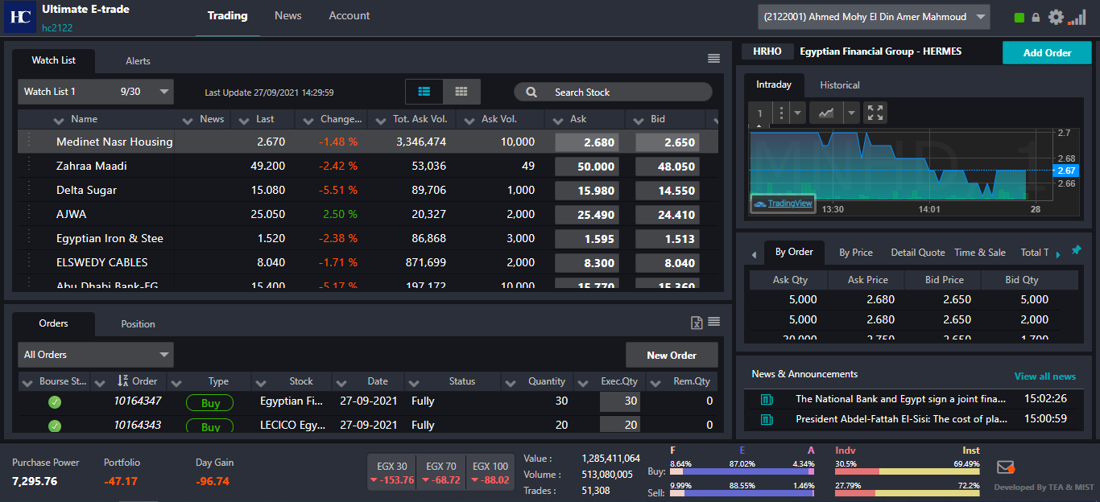Select the EGX 30 index tile
Screen dimensions: 1100x502
click(392, 473)
